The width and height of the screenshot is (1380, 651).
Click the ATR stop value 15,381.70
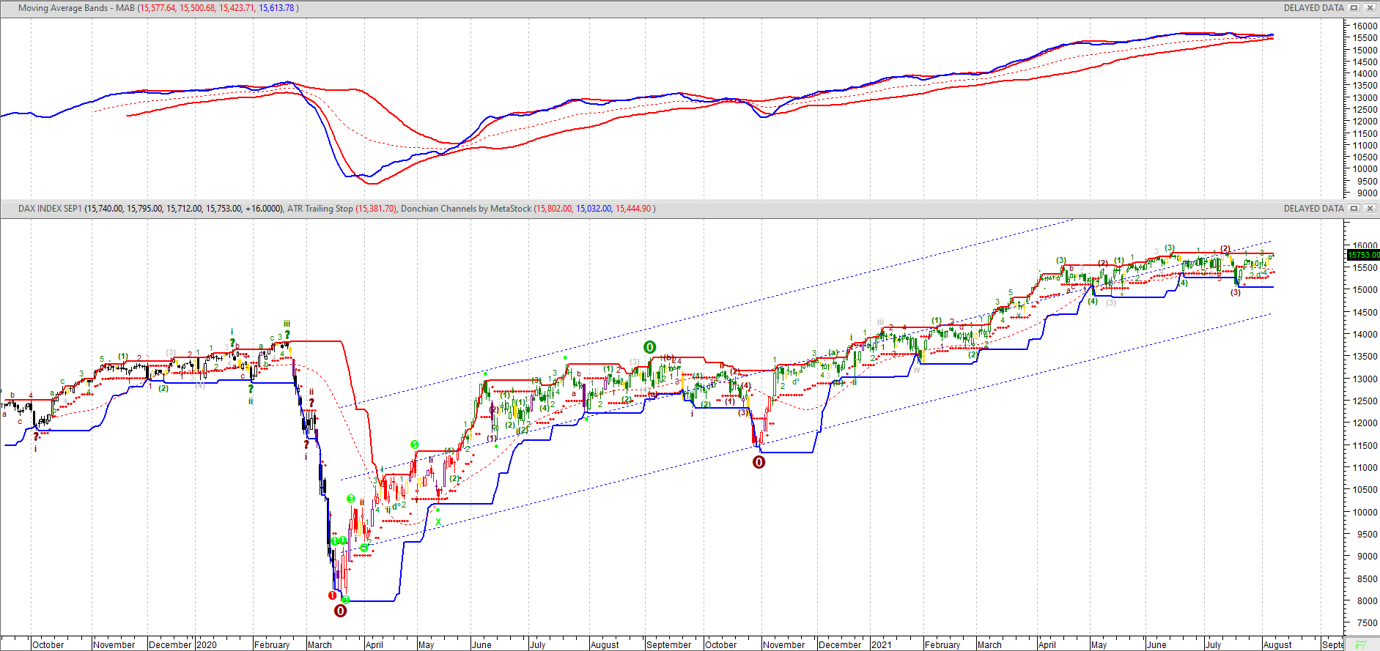(376, 209)
